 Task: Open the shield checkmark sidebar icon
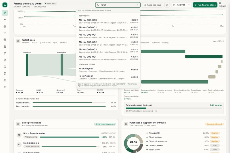[x=5, y=74]
